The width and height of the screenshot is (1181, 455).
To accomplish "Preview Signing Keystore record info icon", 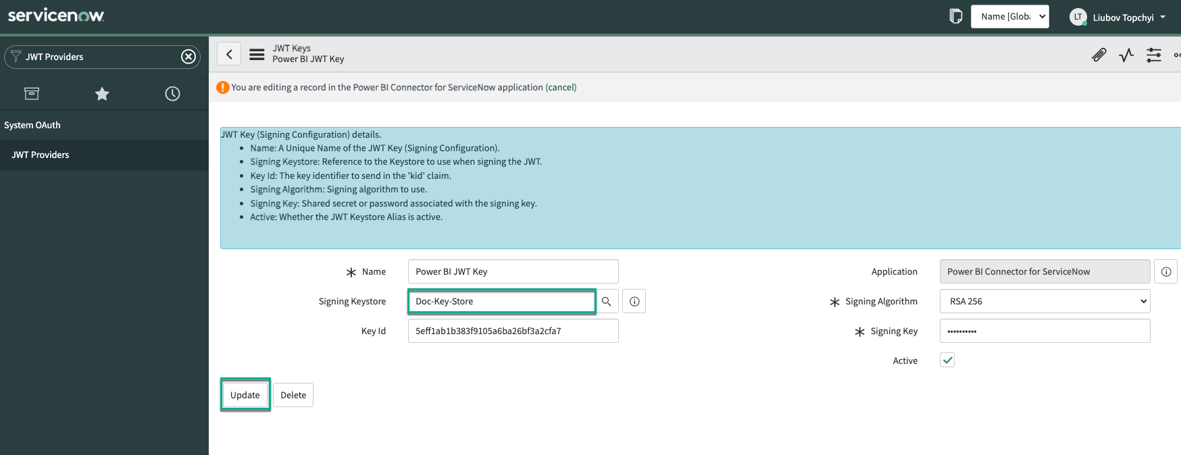I will click(634, 302).
